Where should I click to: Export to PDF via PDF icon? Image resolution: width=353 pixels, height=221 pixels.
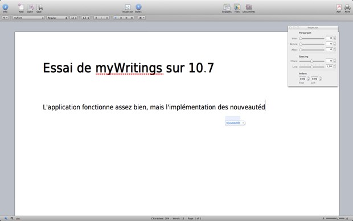pyautogui.click(x=339, y=8)
